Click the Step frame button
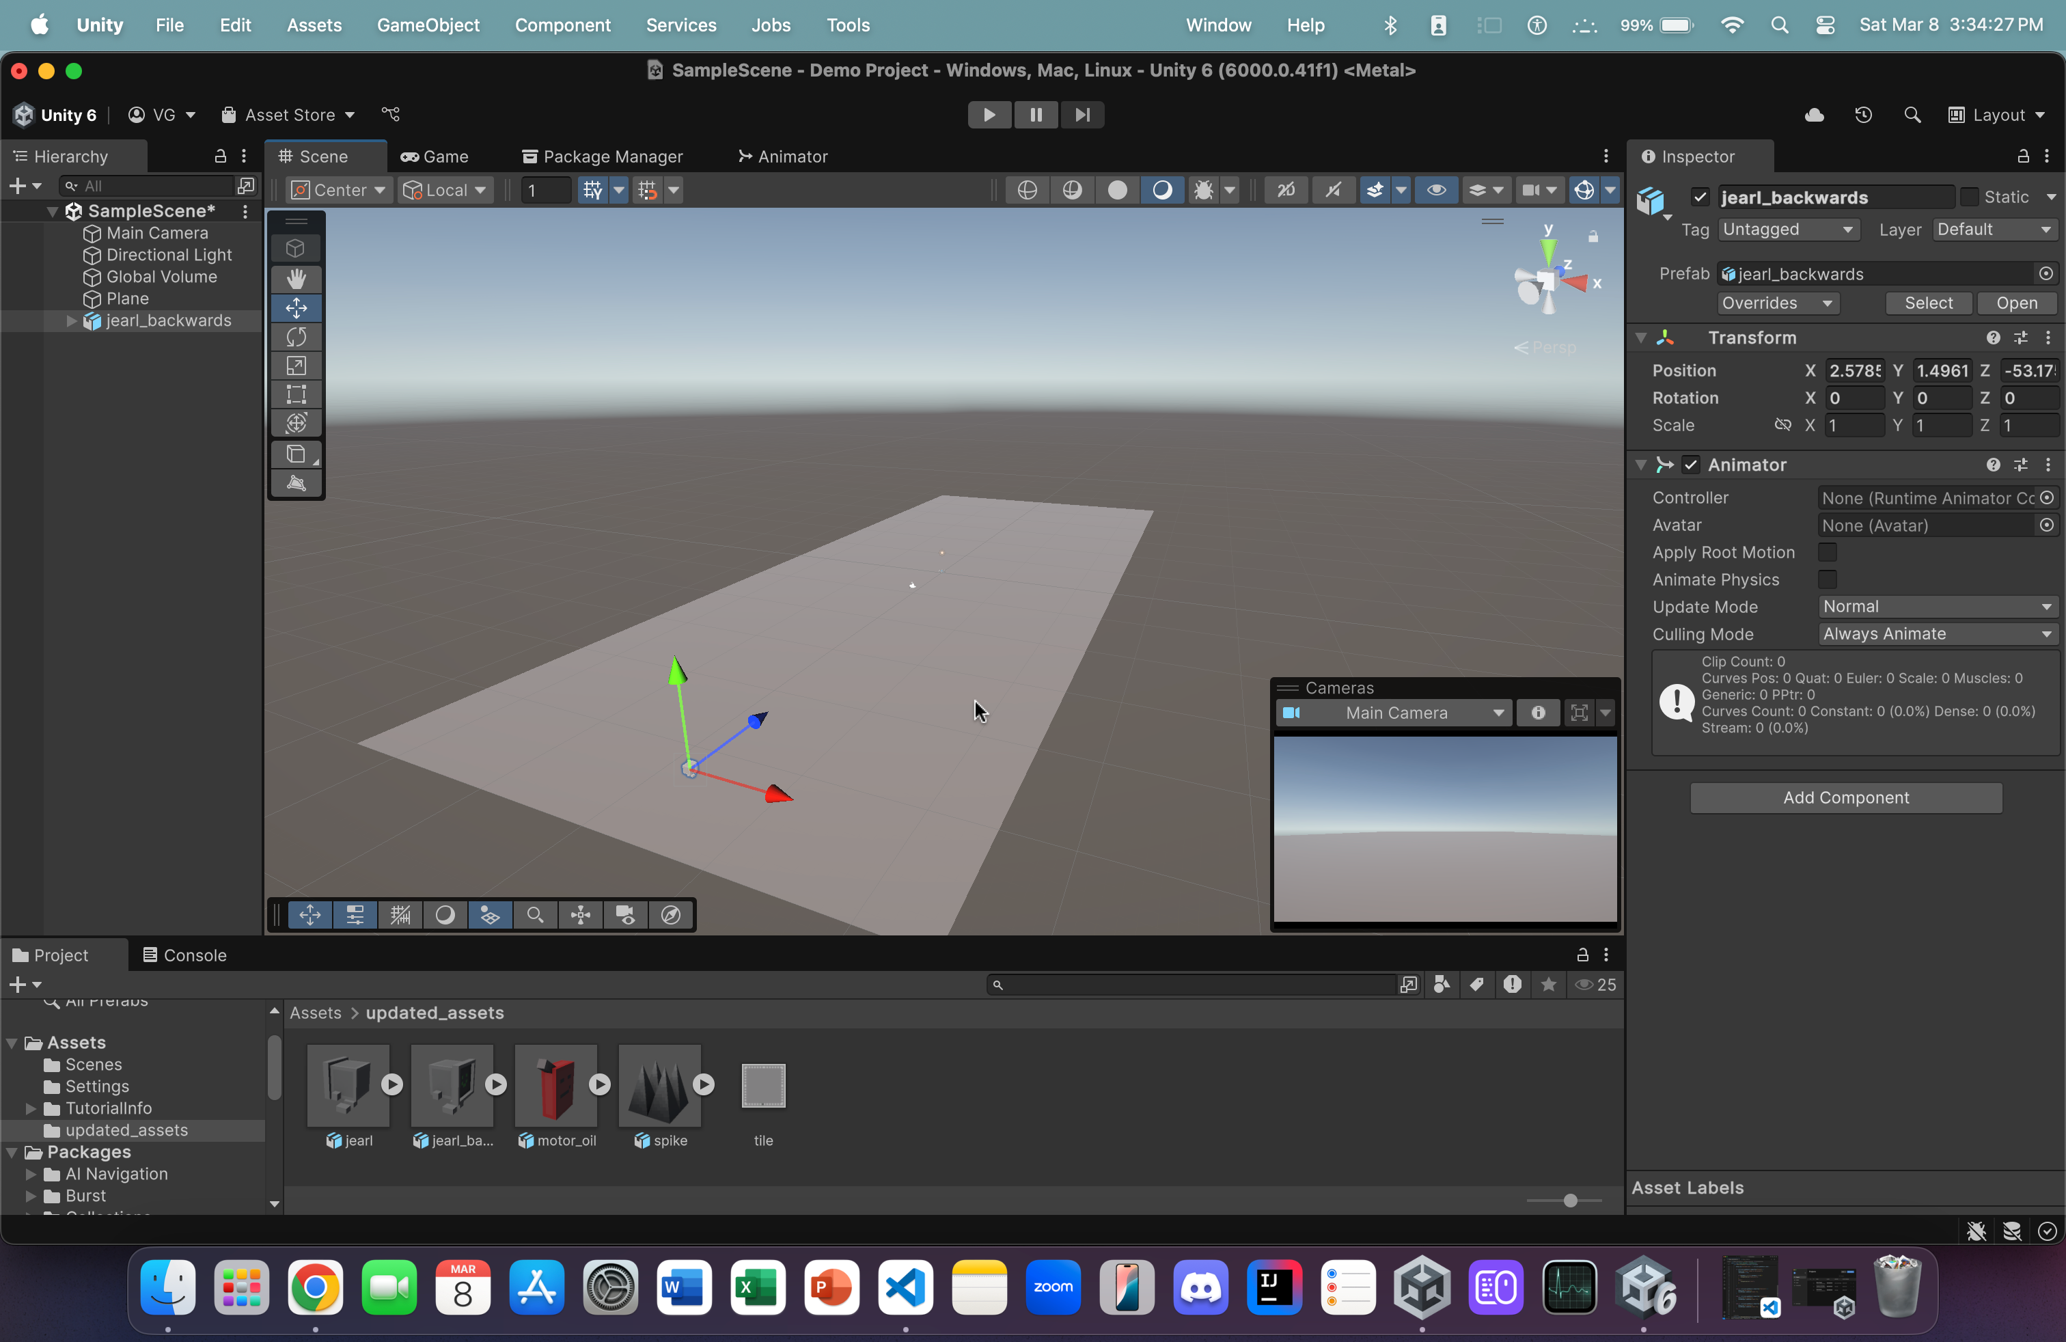The width and height of the screenshot is (2066, 1342). (1082, 115)
